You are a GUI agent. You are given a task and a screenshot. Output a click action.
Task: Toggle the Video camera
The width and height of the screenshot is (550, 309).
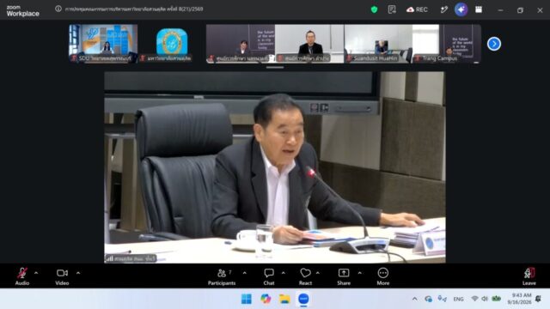coord(62,276)
